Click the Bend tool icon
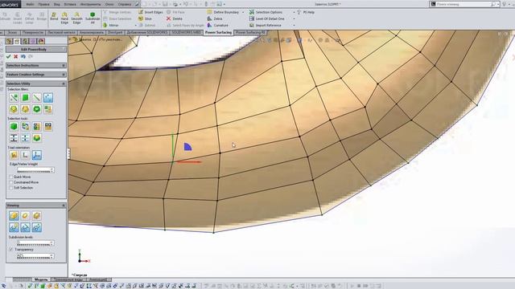The height and width of the screenshot is (289, 515). tap(54, 17)
